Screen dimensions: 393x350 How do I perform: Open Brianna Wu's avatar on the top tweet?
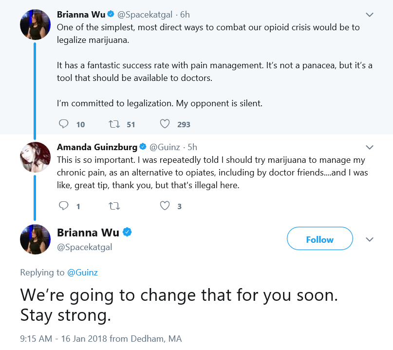click(36, 24)
